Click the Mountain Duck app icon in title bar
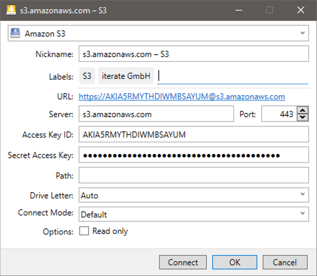 (11, 10)
